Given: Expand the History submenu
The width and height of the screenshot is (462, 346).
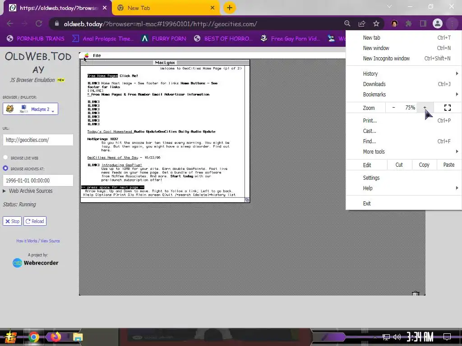Looking at the screenshot, I should [404, 73].
